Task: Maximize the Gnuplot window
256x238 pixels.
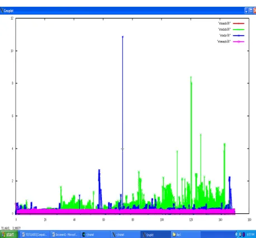Action: click(x=251, y=11)
